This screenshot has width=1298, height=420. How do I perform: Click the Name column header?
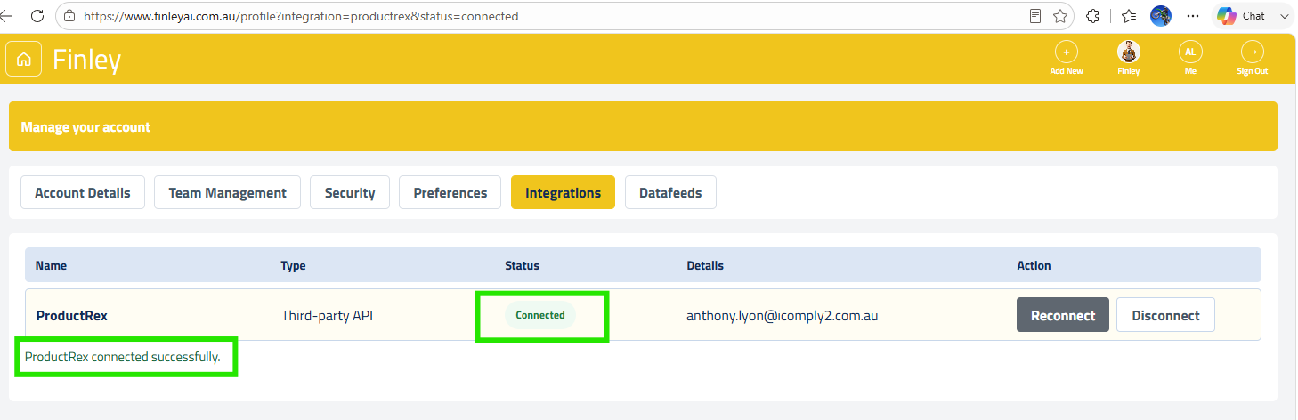click(x=51, y=265)
